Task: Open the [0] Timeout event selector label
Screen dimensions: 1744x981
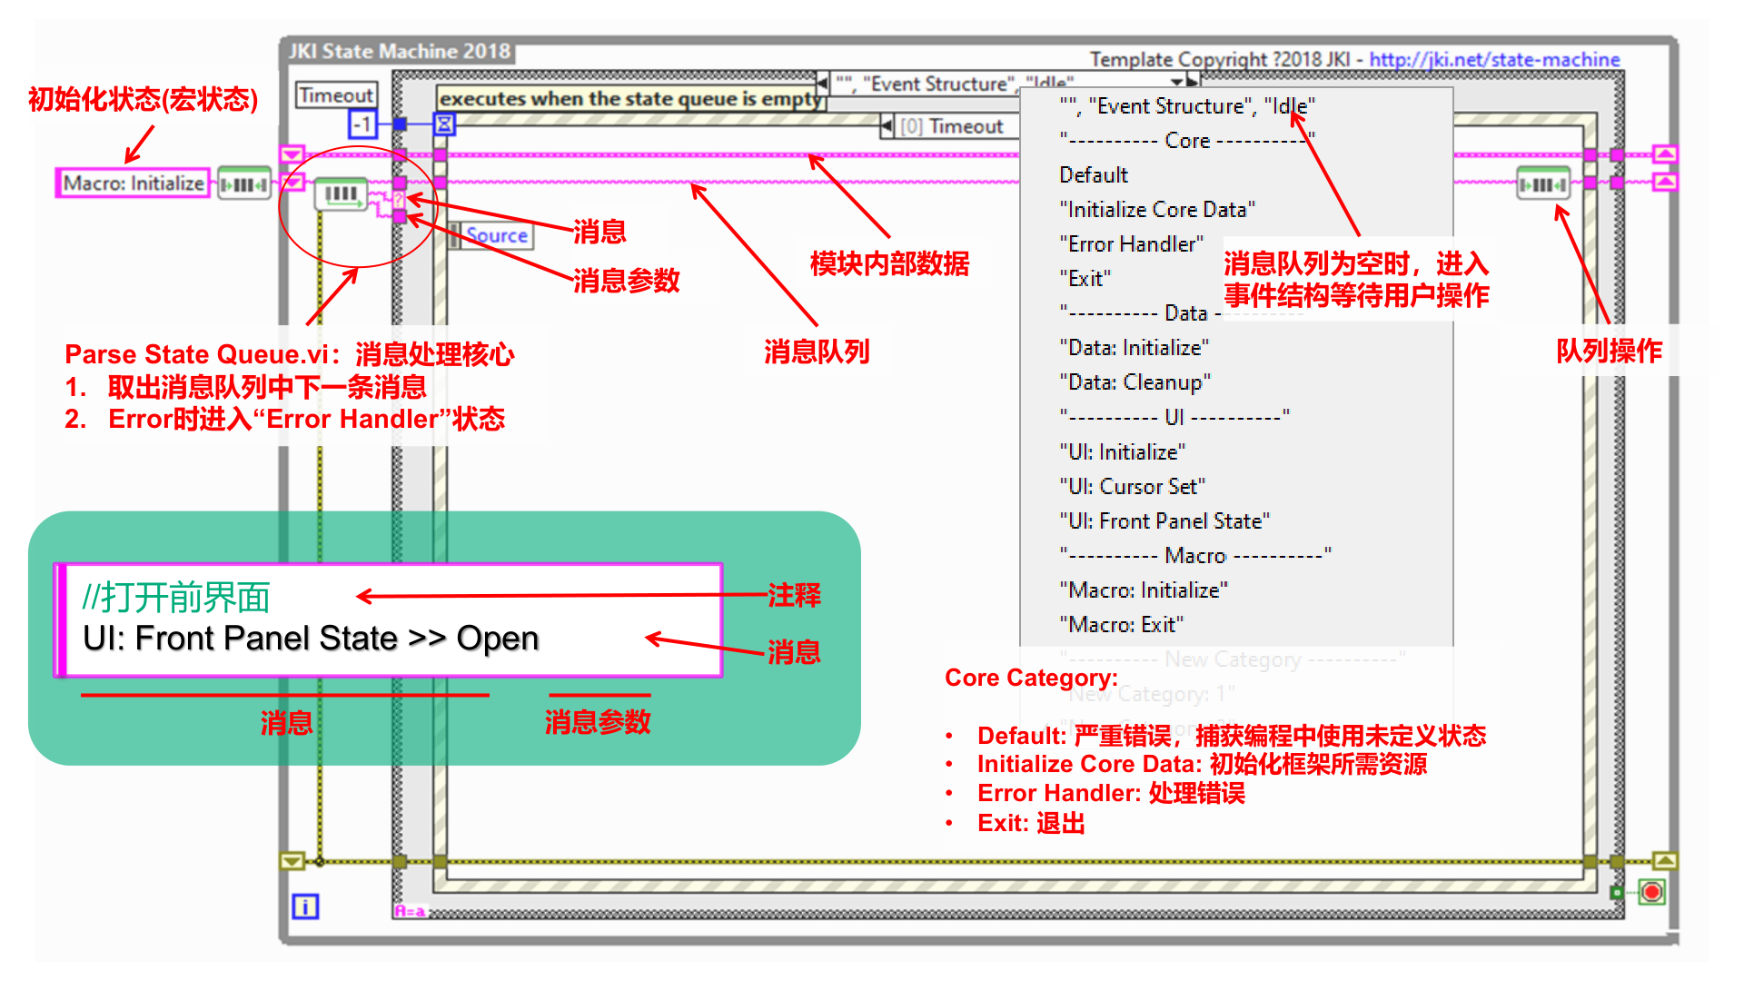Action: coord(951,126)
